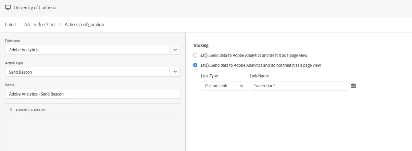Open the data element selector icon
Screen dimensions: 412x151
pyautogui.click(x=353, y=86)
